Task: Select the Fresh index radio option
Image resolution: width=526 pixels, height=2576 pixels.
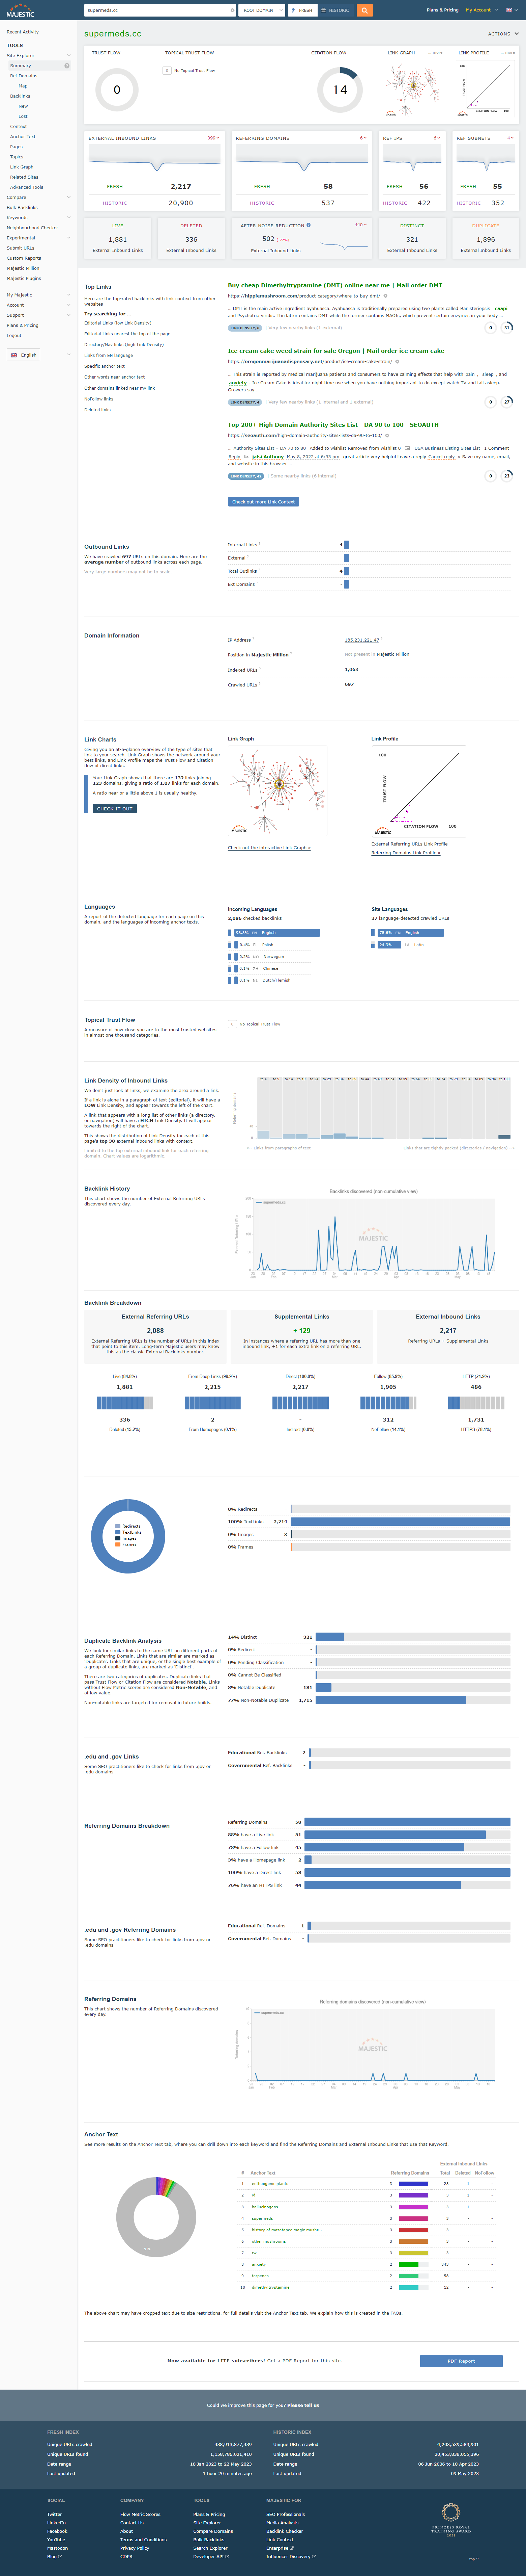Action: [x=302, y=10]
